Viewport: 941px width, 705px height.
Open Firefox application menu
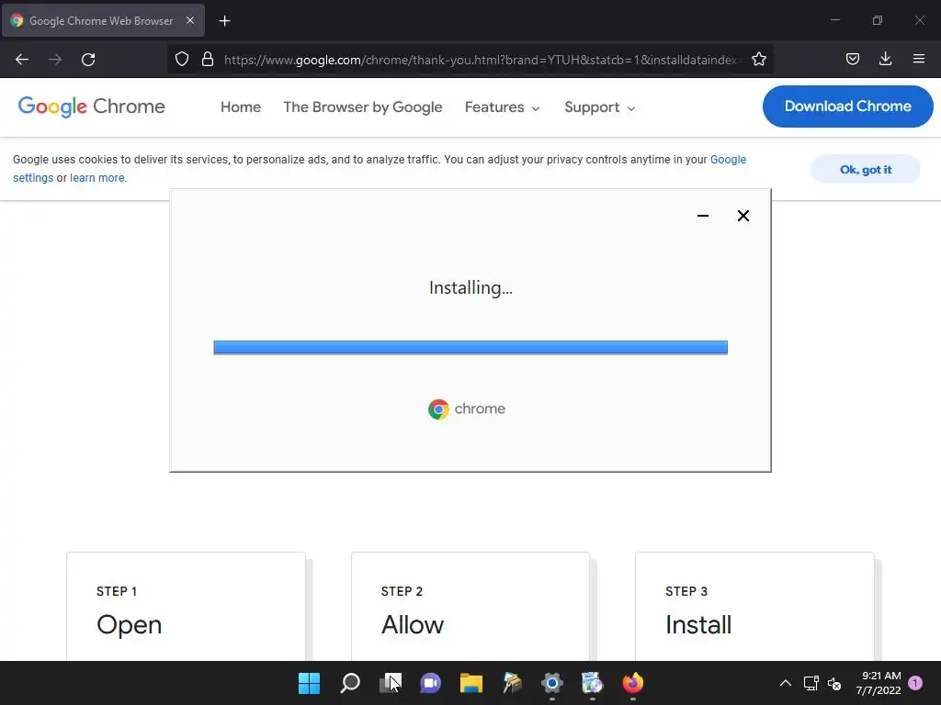coord(918,59)
